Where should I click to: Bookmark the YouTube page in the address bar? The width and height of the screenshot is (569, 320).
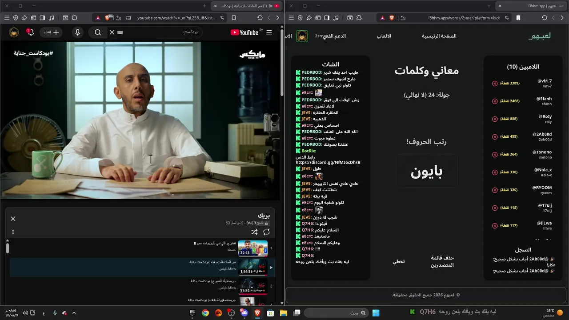coord(234,18)
